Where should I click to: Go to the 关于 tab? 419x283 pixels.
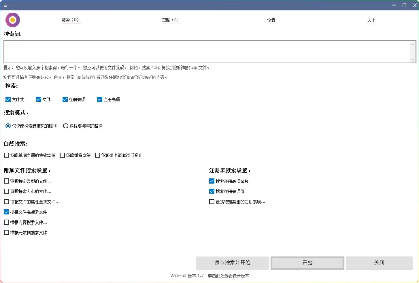coord(371,20)
